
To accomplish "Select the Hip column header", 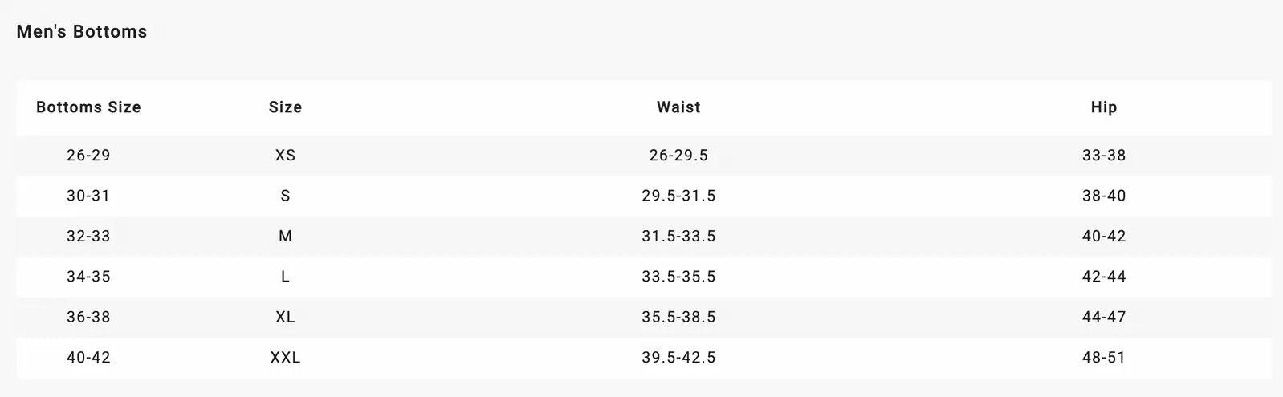I will tap(1104, 107).
